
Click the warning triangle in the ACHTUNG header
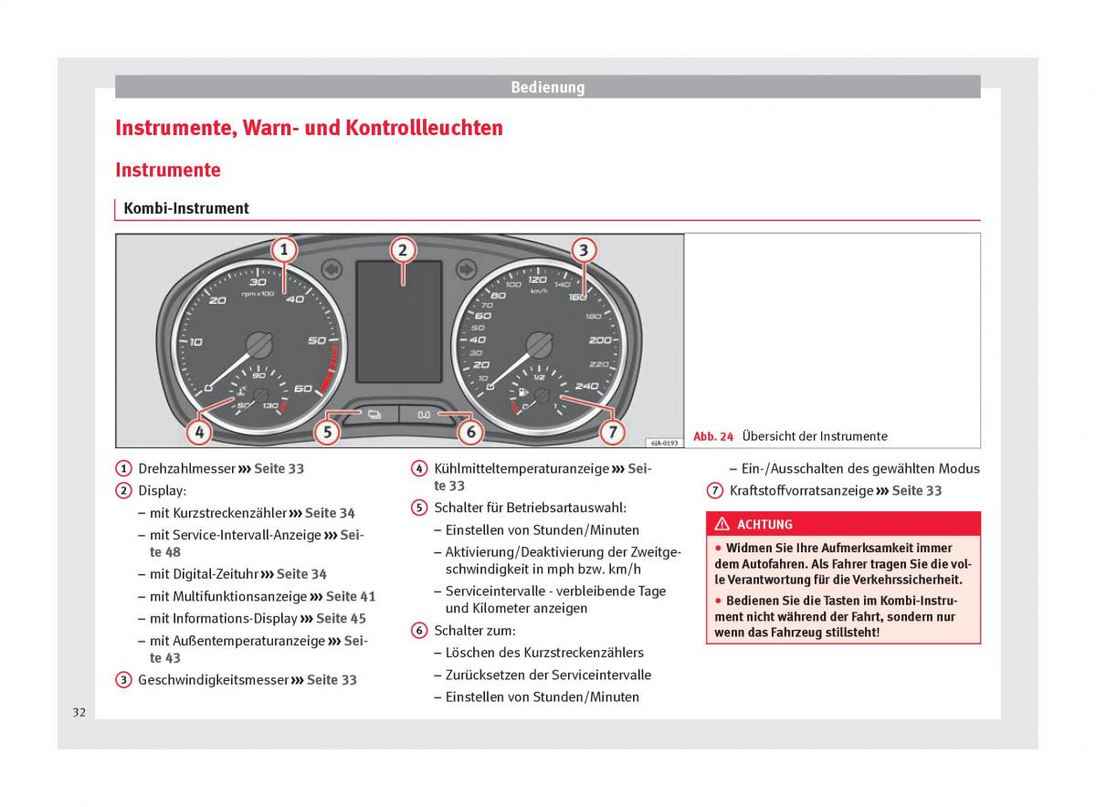tap(722, 524)
